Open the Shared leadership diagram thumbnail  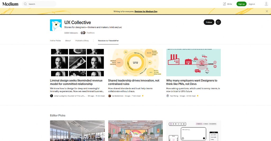point(135,62)
